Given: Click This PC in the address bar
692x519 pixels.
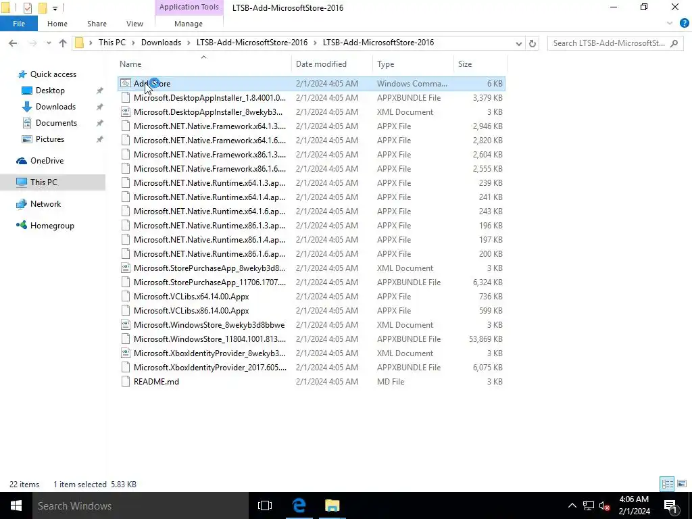Looking at the screenshot, I should click(x=112, y=43).
